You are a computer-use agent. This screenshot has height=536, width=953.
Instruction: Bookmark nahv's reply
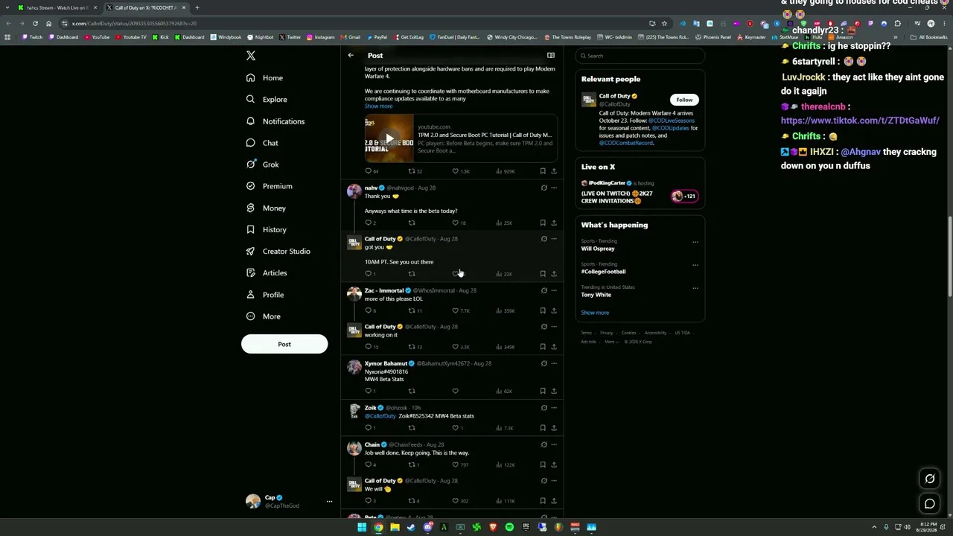point(543,223)
